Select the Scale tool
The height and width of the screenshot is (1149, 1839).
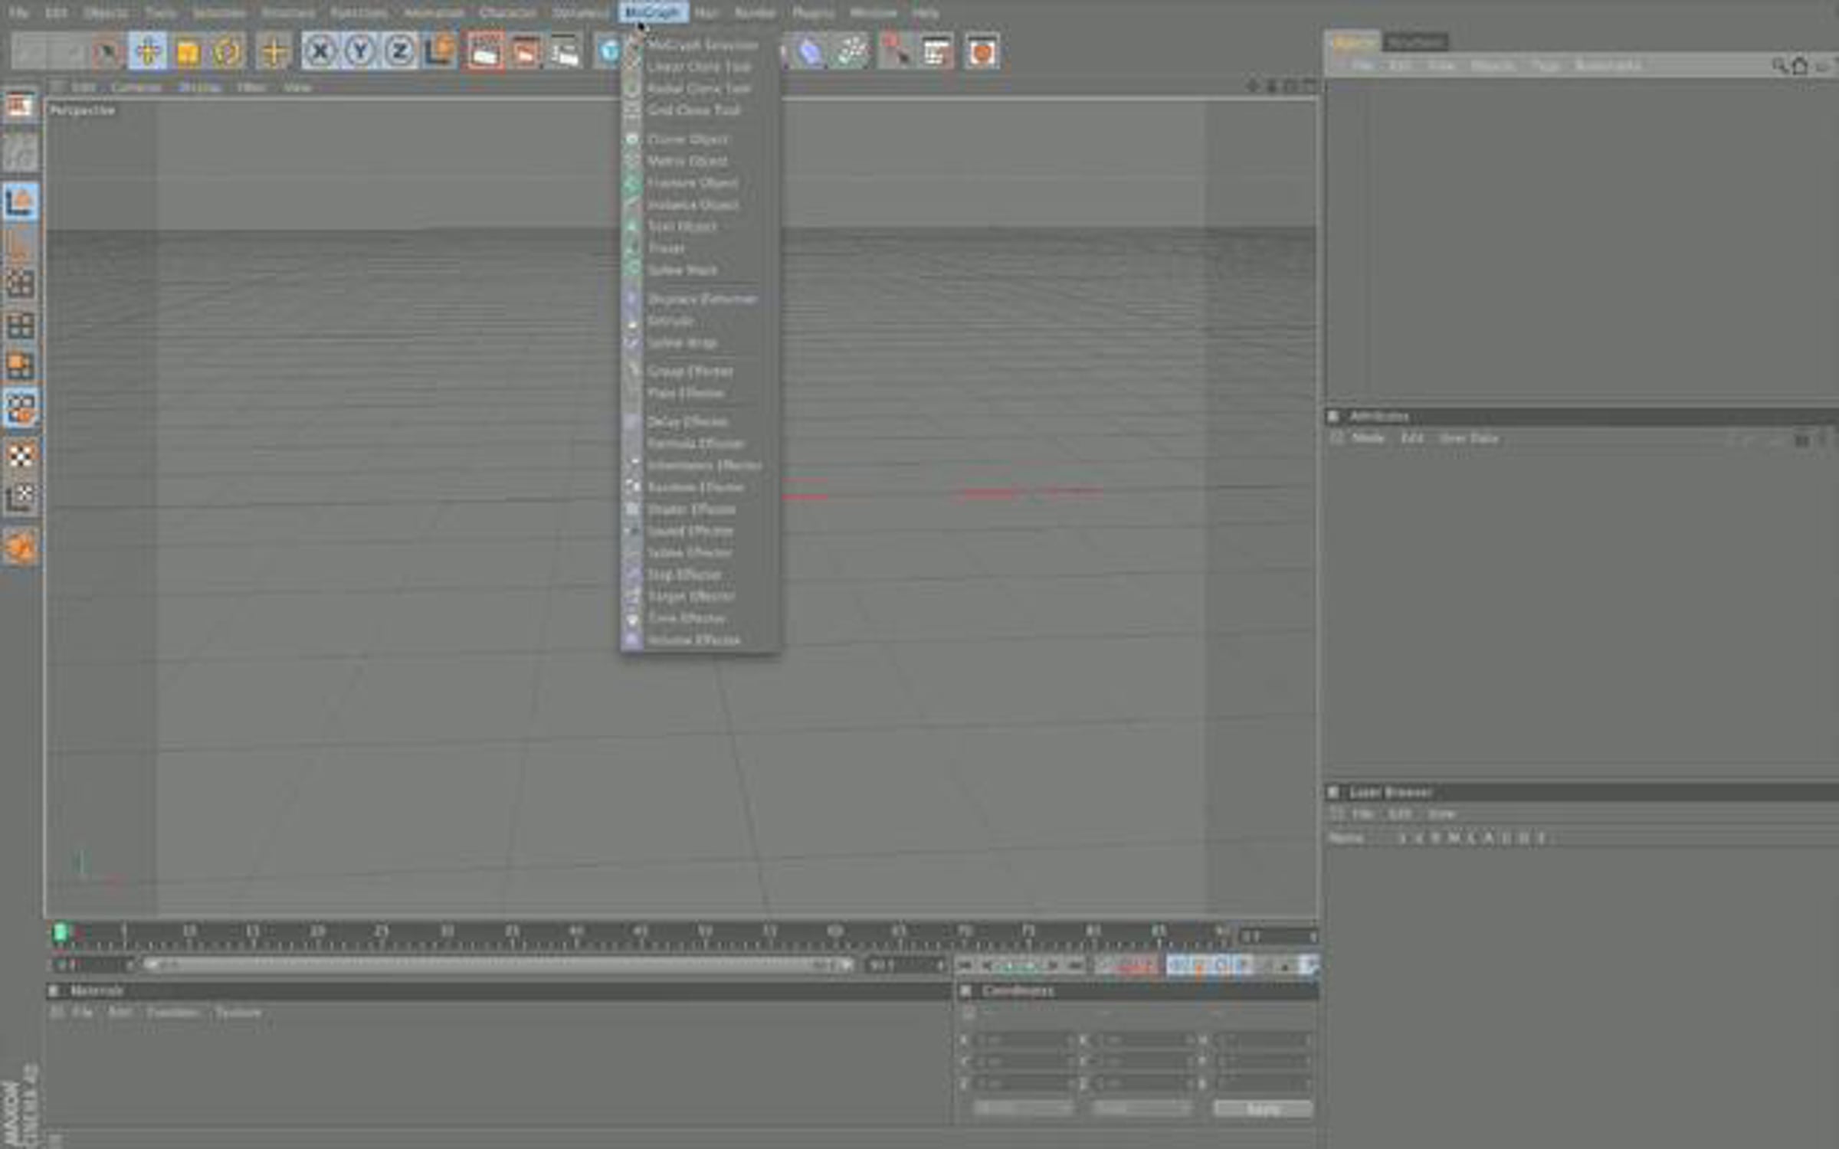click(x=188, y=51)
